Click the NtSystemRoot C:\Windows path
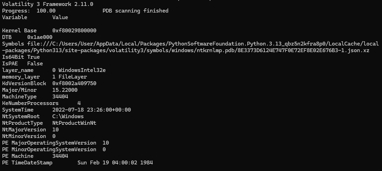Screen dimensions: 382x171 click(68, 116)
